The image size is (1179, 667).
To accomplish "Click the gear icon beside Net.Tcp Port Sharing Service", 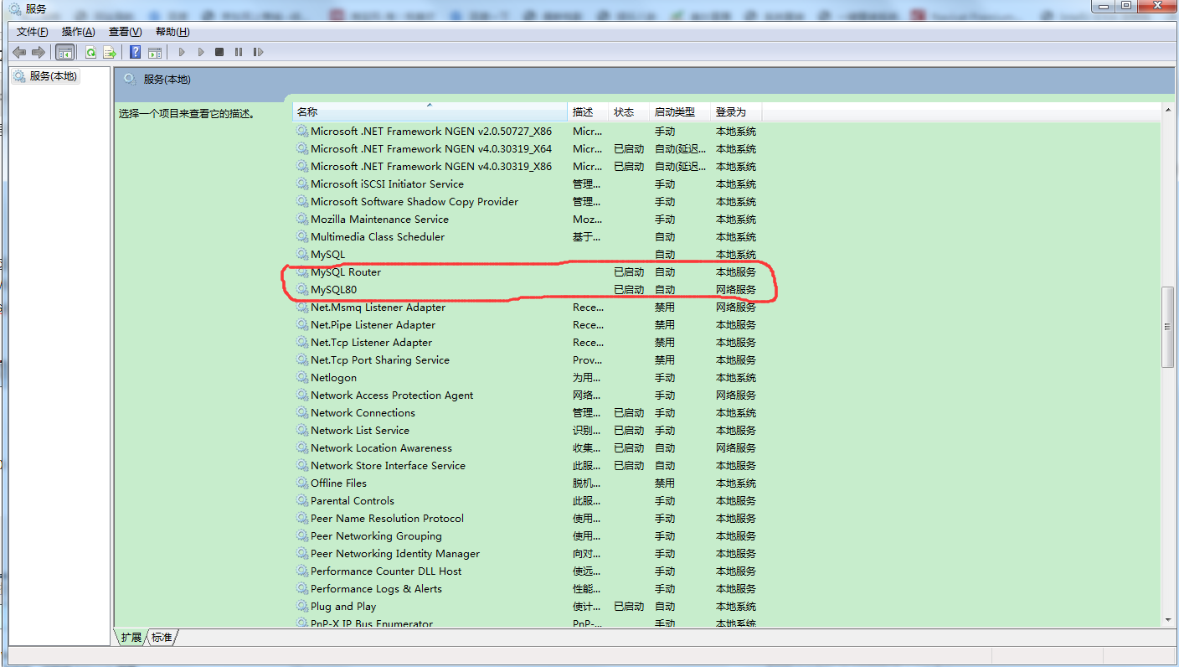I will [x=302, y=360].
